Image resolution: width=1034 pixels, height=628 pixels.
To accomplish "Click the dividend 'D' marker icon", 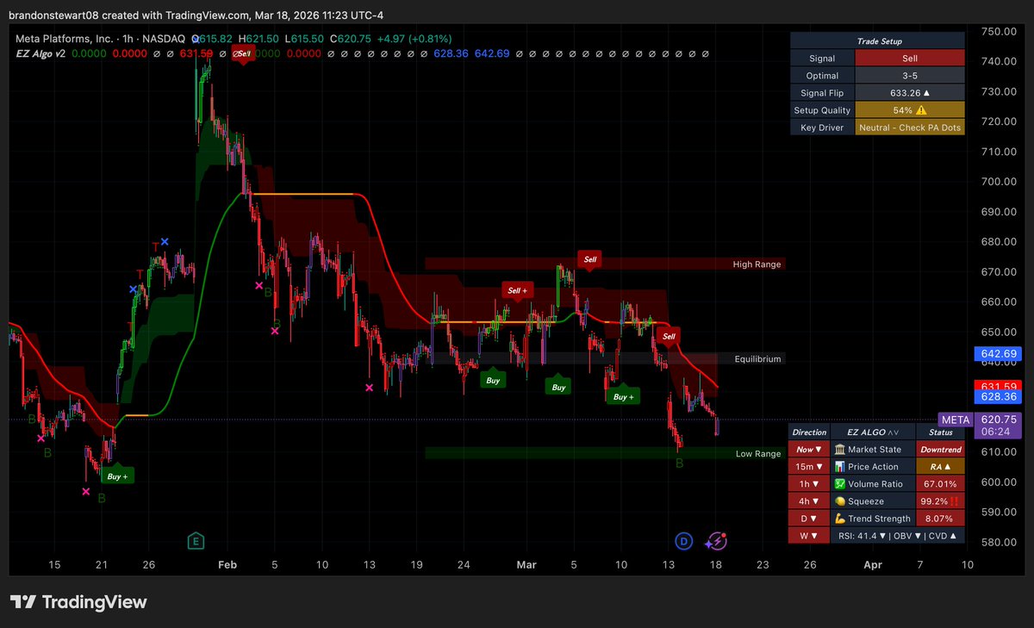I will 683,541.
